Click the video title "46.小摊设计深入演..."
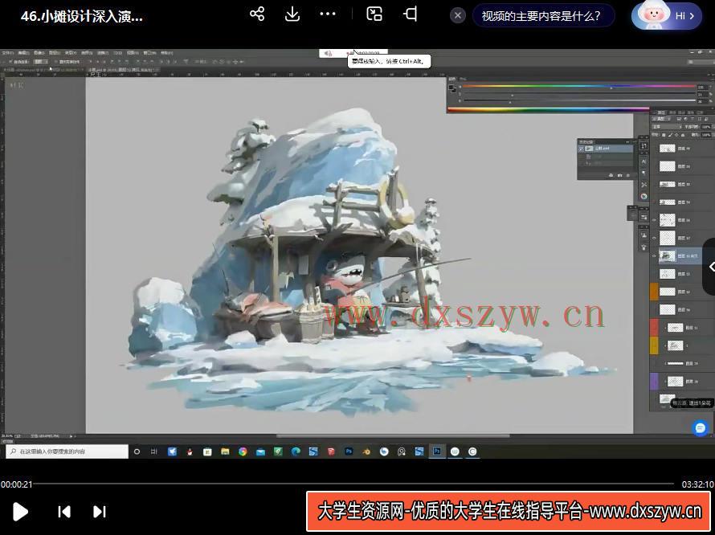The width and height of the screenshot is (715, 535). (82, 16)
